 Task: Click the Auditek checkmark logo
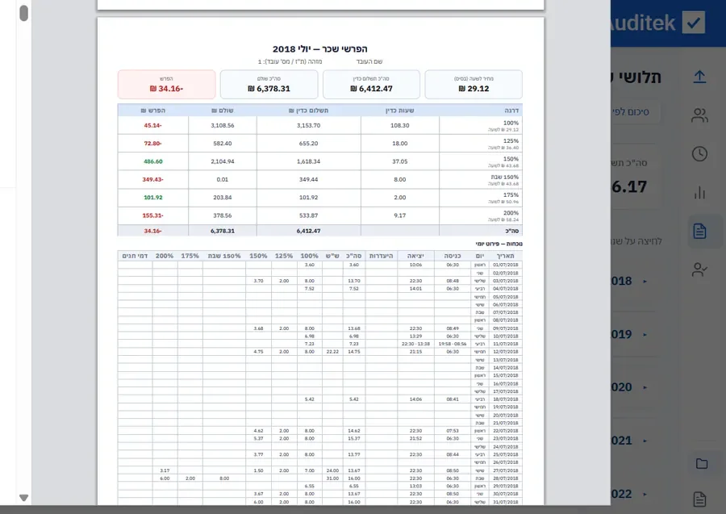694,23
